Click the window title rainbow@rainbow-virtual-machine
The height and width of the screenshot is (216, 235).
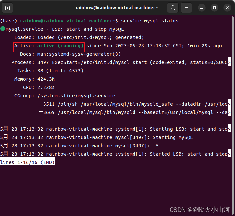coord(117,8)
